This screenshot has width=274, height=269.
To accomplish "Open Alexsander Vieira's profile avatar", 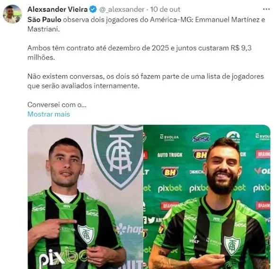I will coord(12,14).
